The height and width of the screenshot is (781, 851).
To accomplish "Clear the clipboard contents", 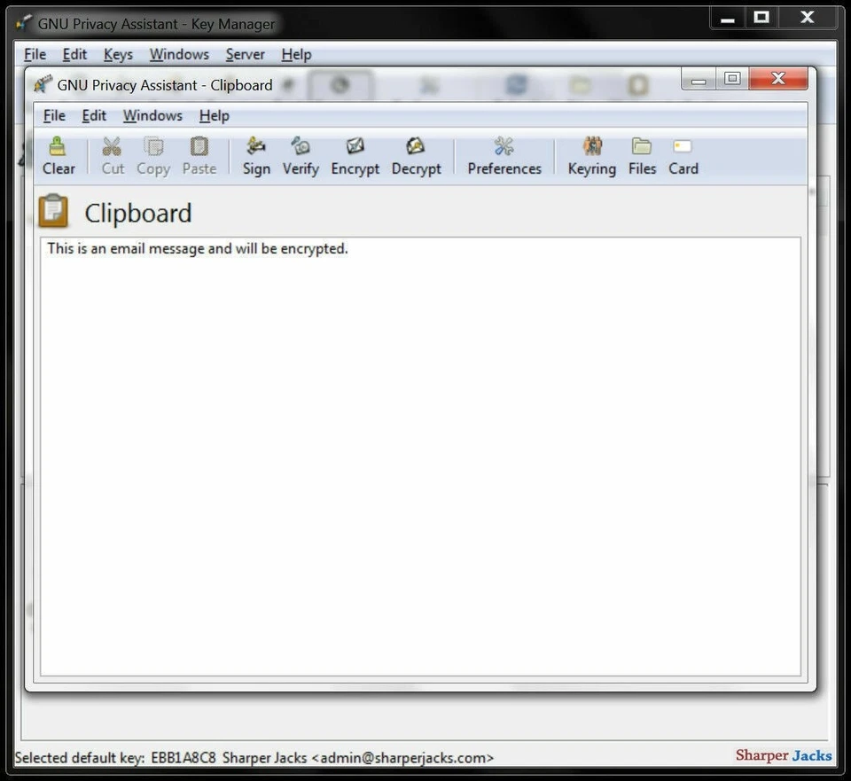I will pyautogui.click(x=59, y=155).
